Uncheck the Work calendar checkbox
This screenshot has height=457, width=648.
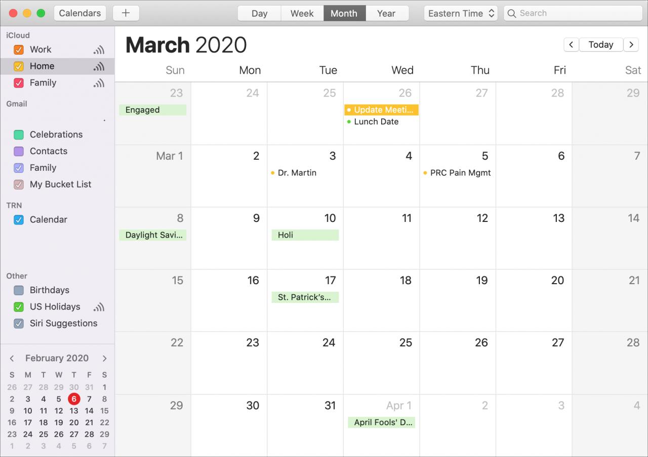tap(19, 50)
